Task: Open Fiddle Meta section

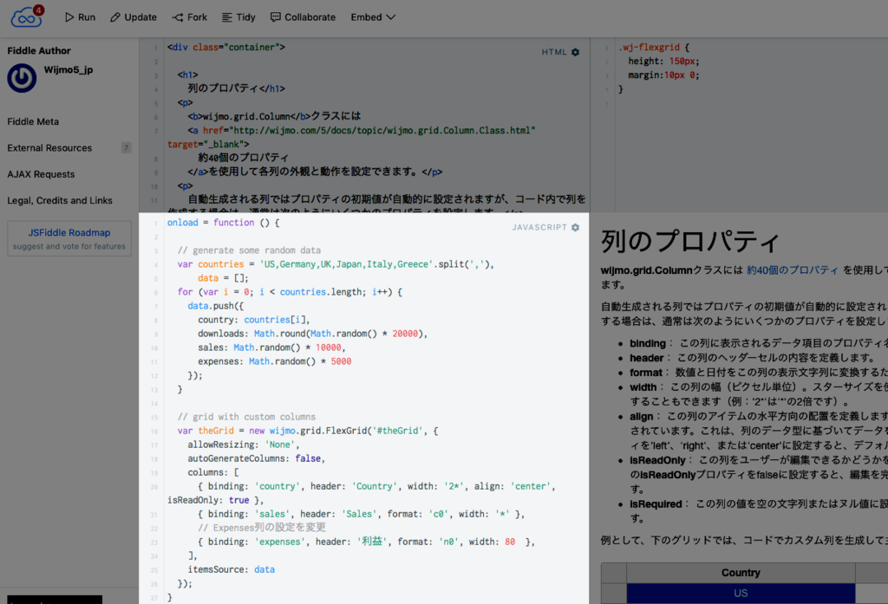Action: [x=33, y=121]
